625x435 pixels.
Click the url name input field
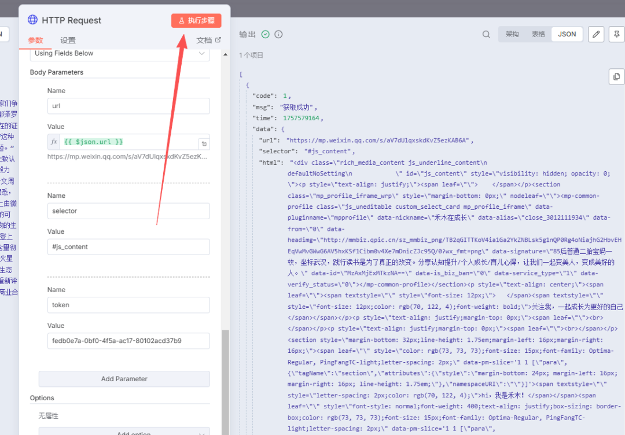[x=128, y=106]
